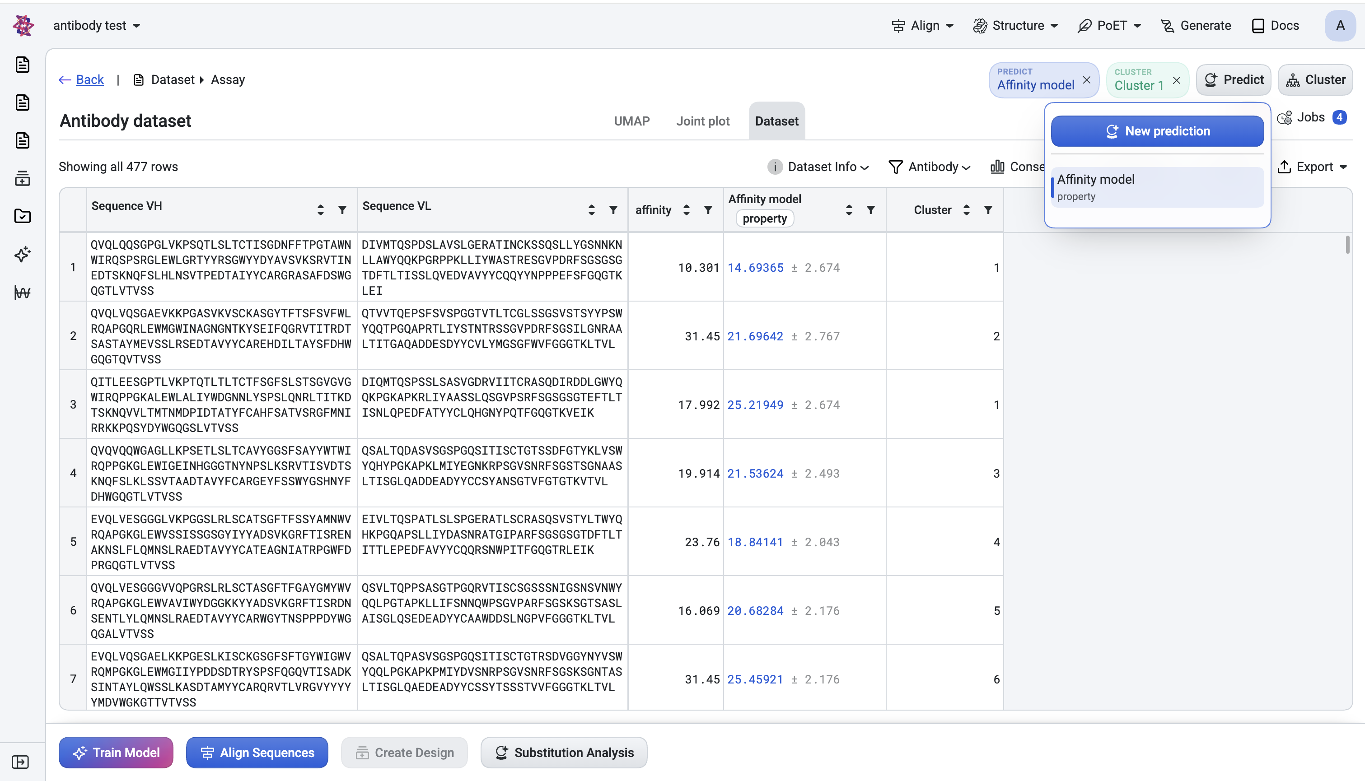This screenshot has width=1365, height=781.
Task: Open the antibody test project dropdown
Action: coord(97,25)
